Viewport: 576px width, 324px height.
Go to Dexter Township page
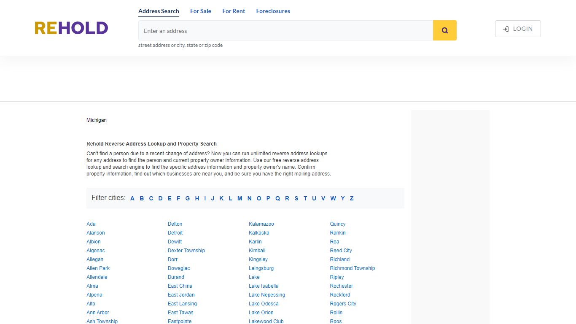[x=186, y=251]
